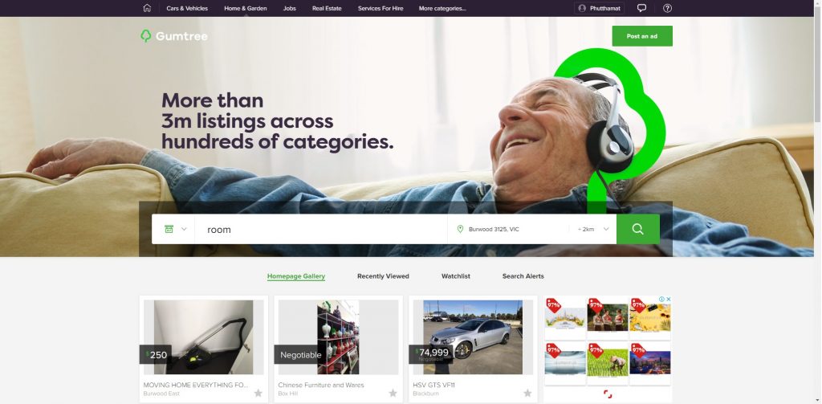
Task: Click the Post an ad button
Action: point(641,36)
